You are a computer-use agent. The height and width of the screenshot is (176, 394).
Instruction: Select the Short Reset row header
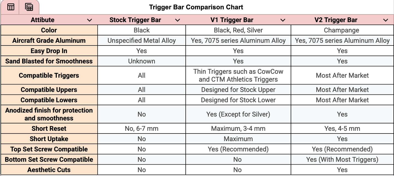click(49, 128)
